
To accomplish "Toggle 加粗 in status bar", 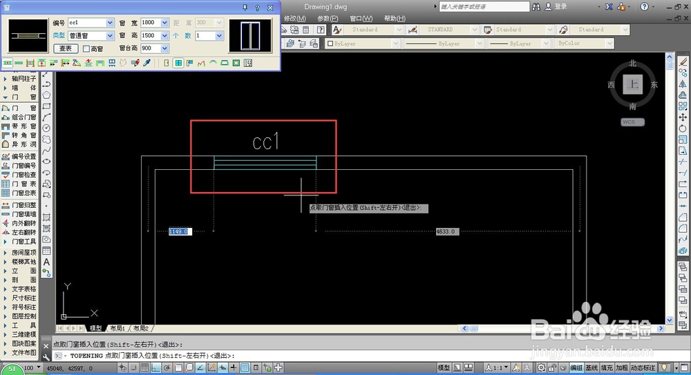I will (621, 367).
